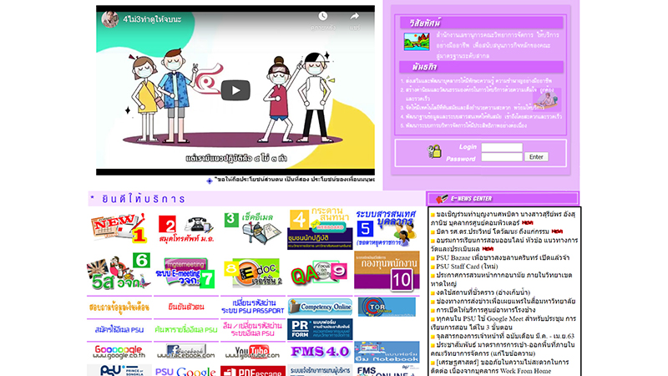Viewport: 668px width, 376px height.
Task: Open number 4 webboard community icon
Action: tap(320, 229)
